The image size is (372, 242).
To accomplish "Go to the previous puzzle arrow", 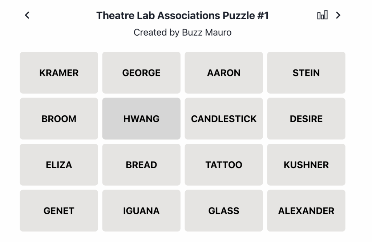I will 27,15.
